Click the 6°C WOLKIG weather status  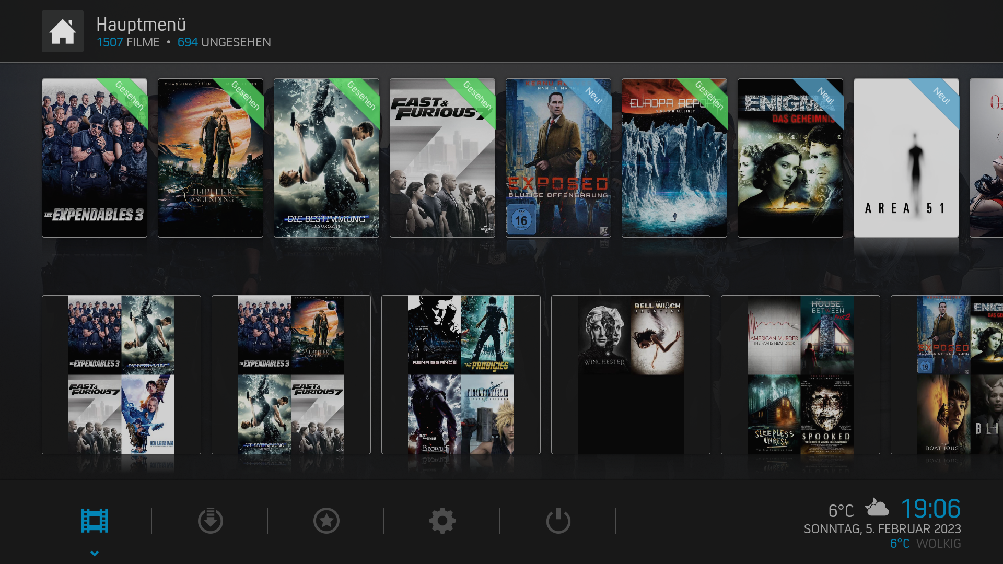[925, 544]
